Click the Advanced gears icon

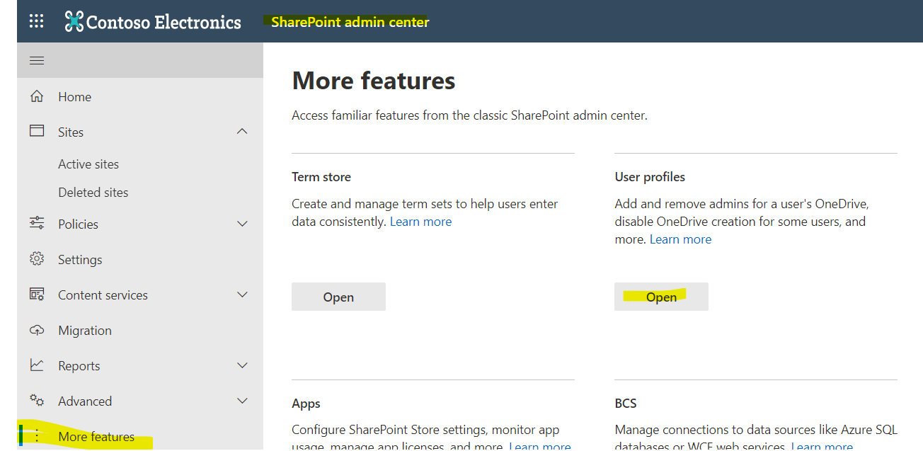click(37, 401)
